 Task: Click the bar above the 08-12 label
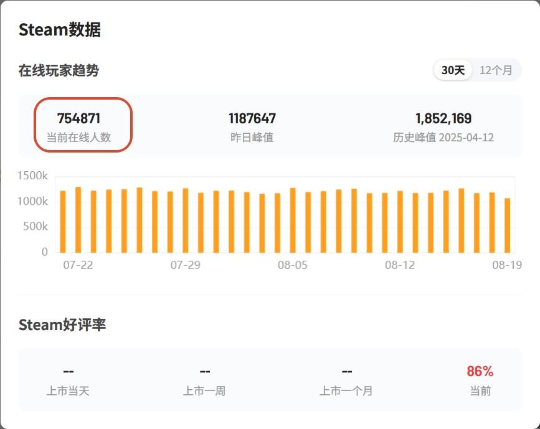coord(400,222)
